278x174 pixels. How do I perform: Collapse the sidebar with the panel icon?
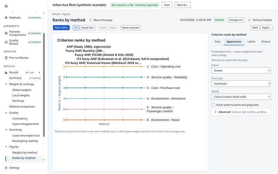(x=6, y=6)
